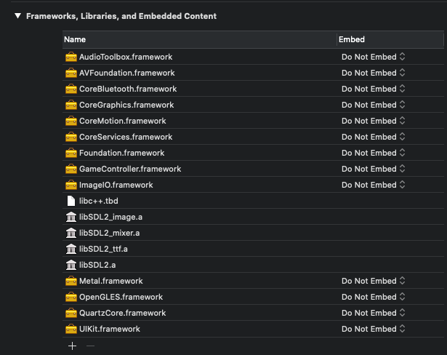
Task: Click the UIKit.framework toolbox icon
Action: [x=71, y=329]
